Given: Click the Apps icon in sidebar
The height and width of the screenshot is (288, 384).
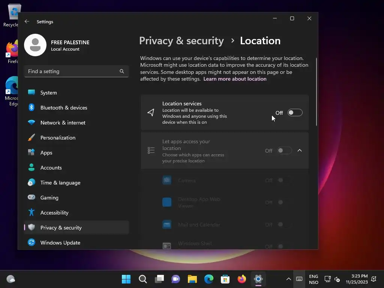Looking at the screenshot, I should point(31,152).
